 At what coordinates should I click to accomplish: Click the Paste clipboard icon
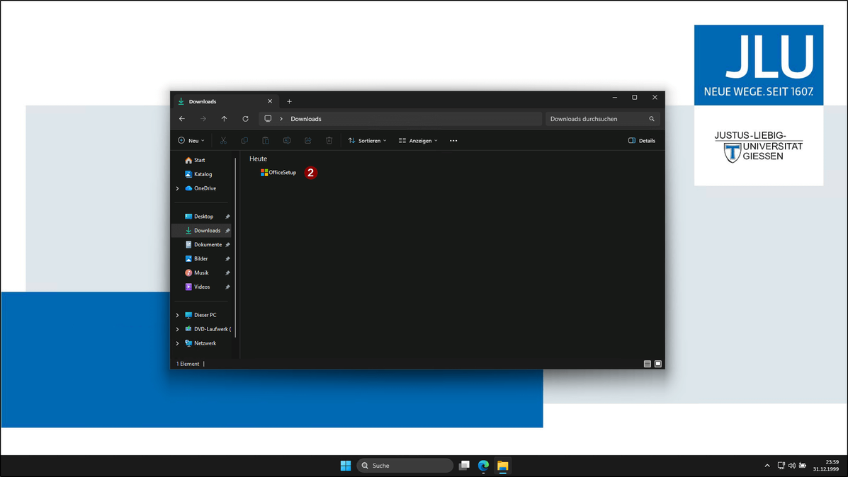(266, 140)
